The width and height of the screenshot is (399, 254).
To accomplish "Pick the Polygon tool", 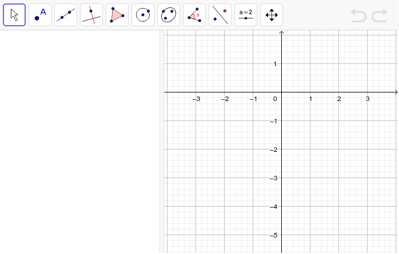I will (x=117, y=15).
